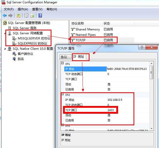Select SQL Server 服务 in the tree
Image resolution: width=159 pixels, height=148 pixels.
click(x=25, y=28)
